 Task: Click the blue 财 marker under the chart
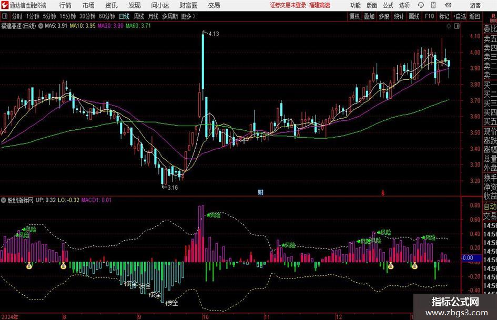click(x=260, y=192)
